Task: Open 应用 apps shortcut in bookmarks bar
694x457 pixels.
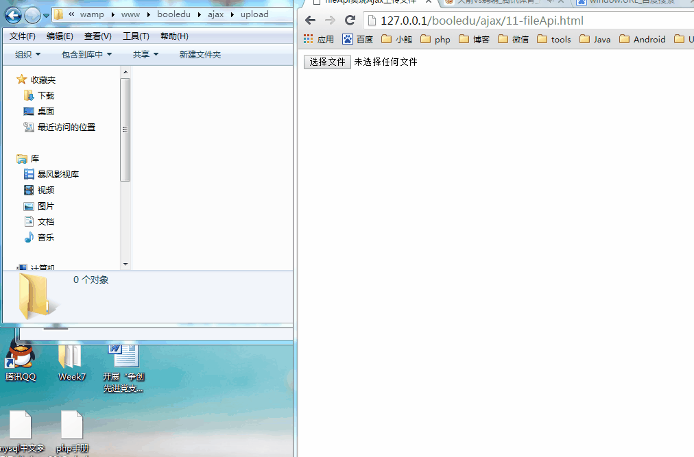Action: [x=319, y=39]
